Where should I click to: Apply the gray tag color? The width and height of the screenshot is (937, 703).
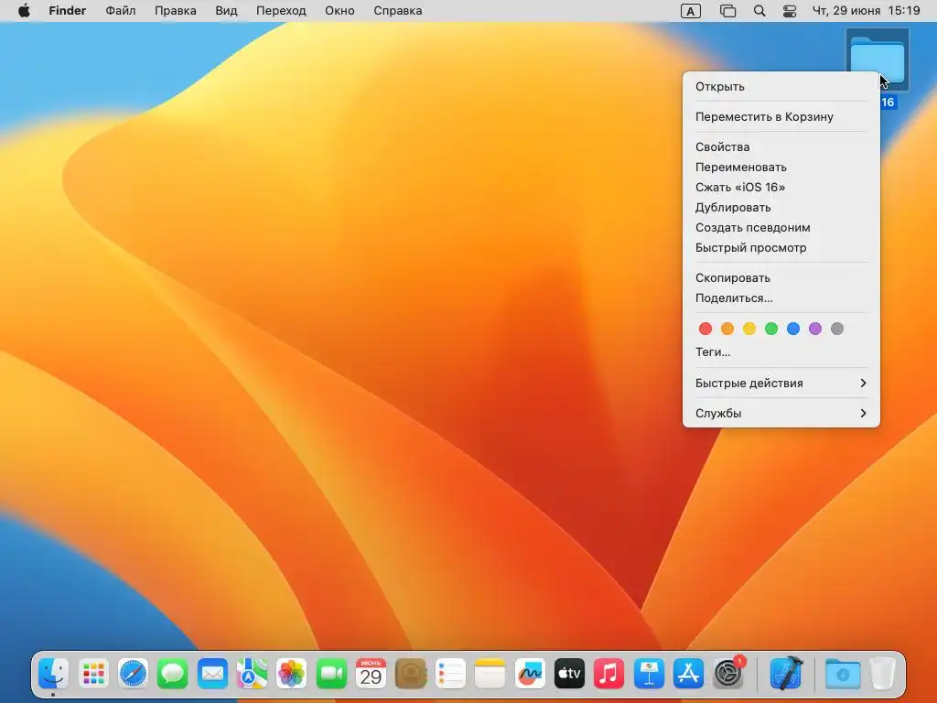click(x=837, y=329)
